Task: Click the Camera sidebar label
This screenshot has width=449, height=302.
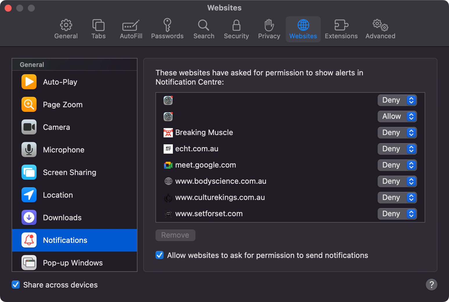Action: click(56, 127)
